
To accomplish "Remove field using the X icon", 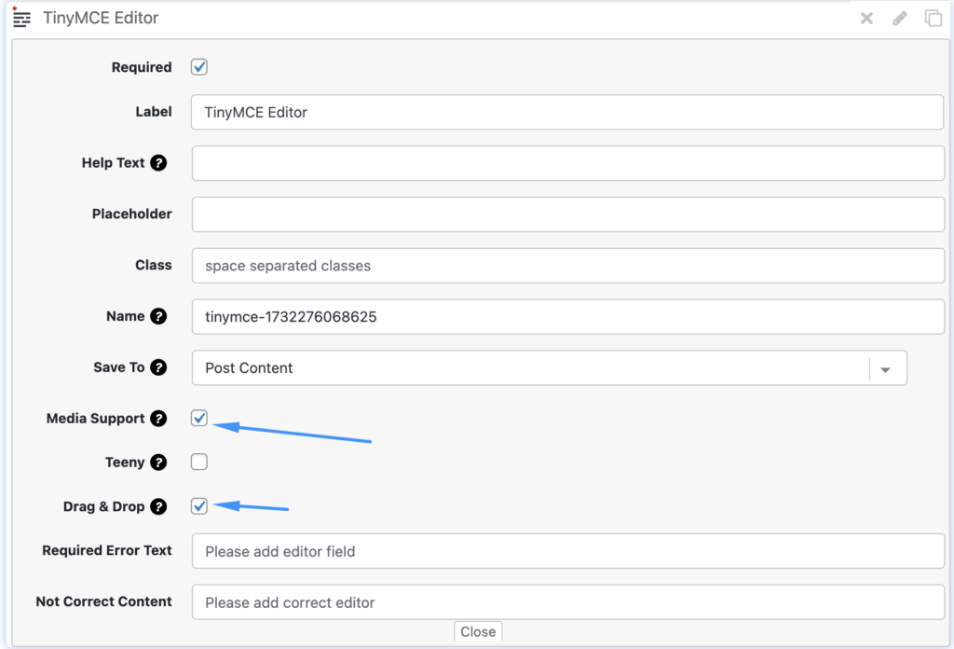I will point(866,18).
